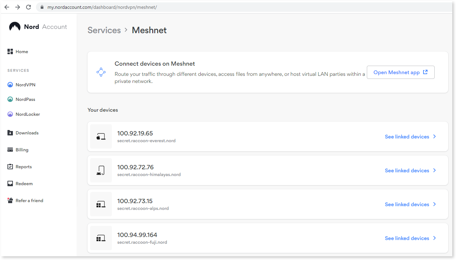Screen dimensions: 456x260
Task: Click the Apple laptop icon for secret.raccoon-everest
Action: click(101, 136)
